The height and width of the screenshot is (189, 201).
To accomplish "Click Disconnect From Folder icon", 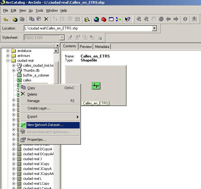I will [22, 19].
